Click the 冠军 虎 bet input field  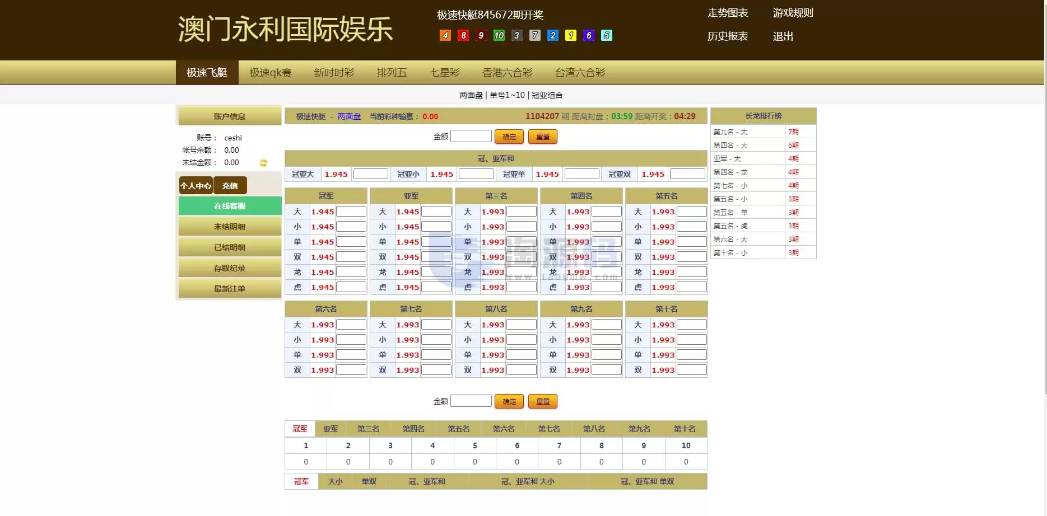coord(351,287)
